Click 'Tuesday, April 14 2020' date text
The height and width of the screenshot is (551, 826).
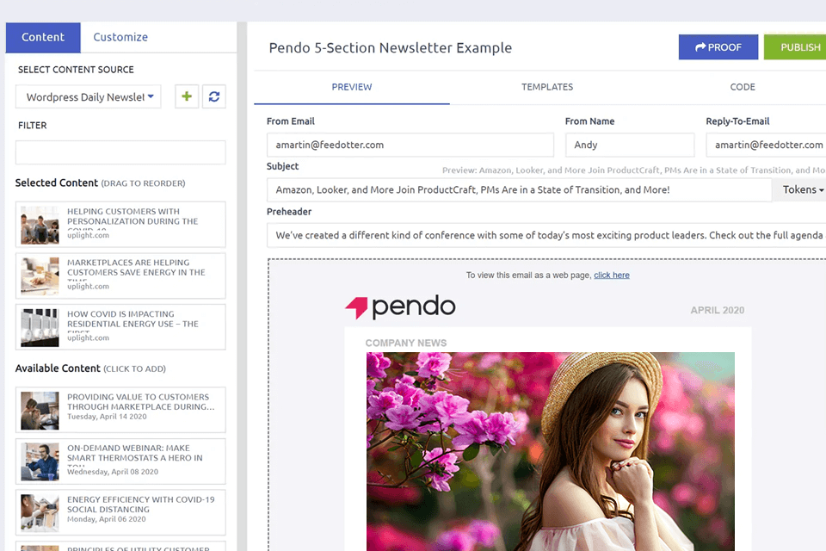click(107, 417)
